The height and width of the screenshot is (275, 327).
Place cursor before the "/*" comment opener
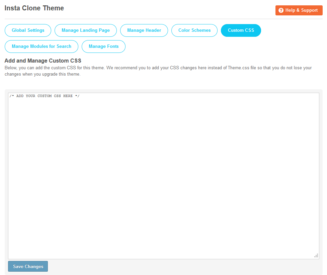click(x=10, y=96)
